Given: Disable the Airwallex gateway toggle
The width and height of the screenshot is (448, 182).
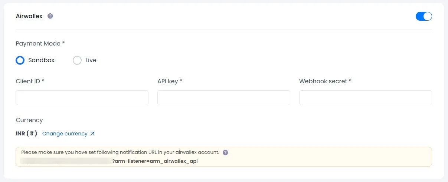Looking at the screenshot, I should tap(424, 16).
